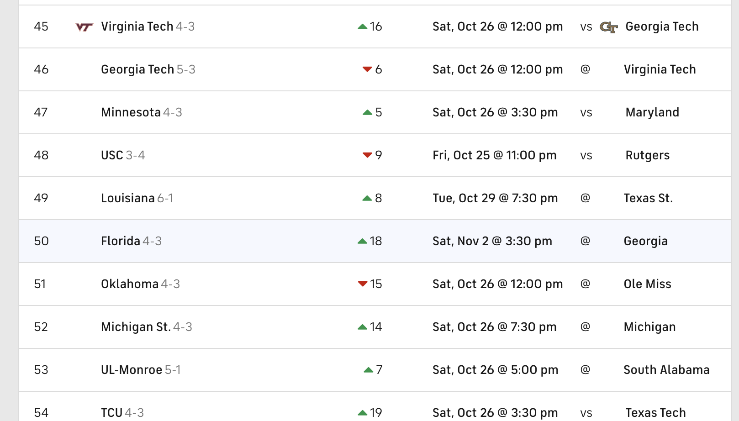Click opponent Ole Miss in Oklahoma row
Image resolution: width=739 pixels, height=421 pixels.
click(x=647, y=284)
